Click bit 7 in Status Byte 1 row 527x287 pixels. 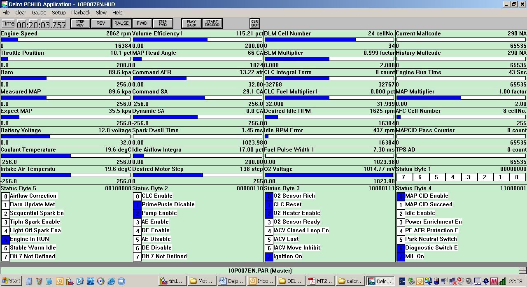pyautogui.click(x=404, y=177)
